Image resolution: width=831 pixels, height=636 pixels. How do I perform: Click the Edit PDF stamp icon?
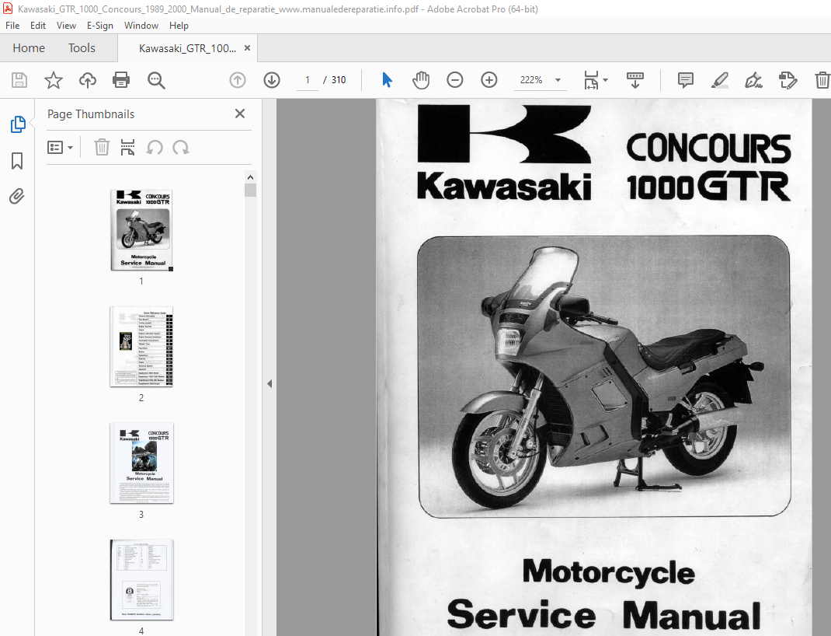(788, 80)
